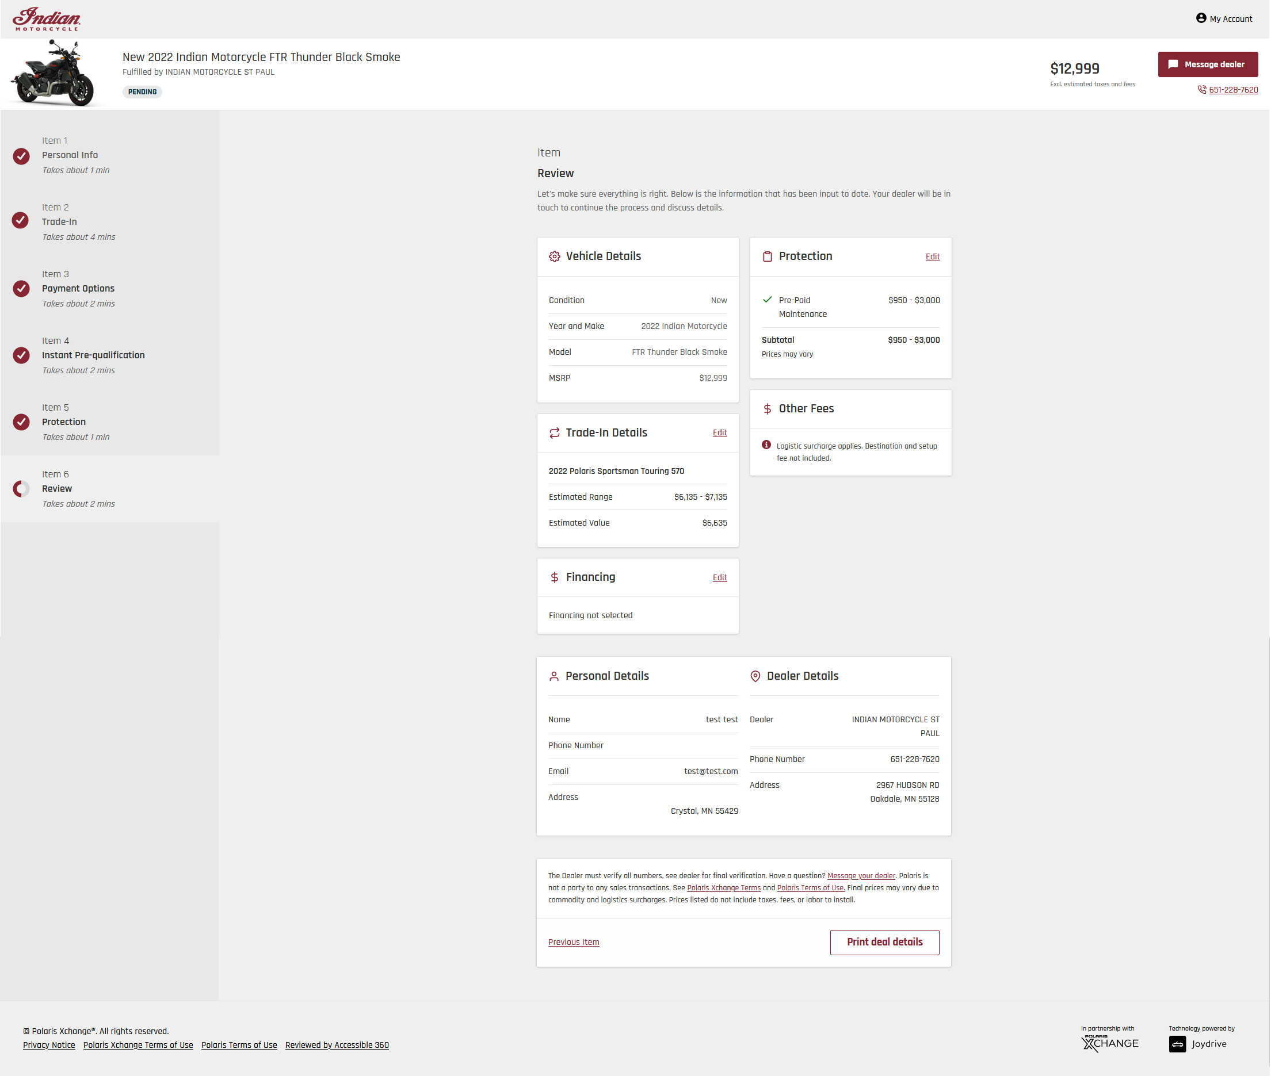Click the Dealer Details location pin icon
The height and width of the screenshot is (1076, 1271).
(755, 676)
